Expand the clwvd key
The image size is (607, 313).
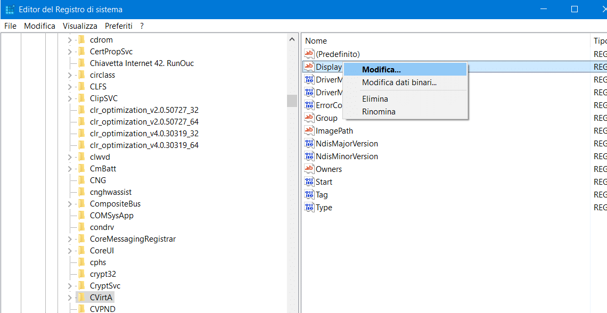[70, 156]
